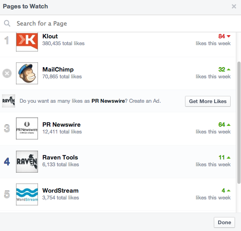This screenshot has width=241, height=231.
Task: Click rank number 5 beside WordStream
Action: pyautogui.click(x=7, y=194)
